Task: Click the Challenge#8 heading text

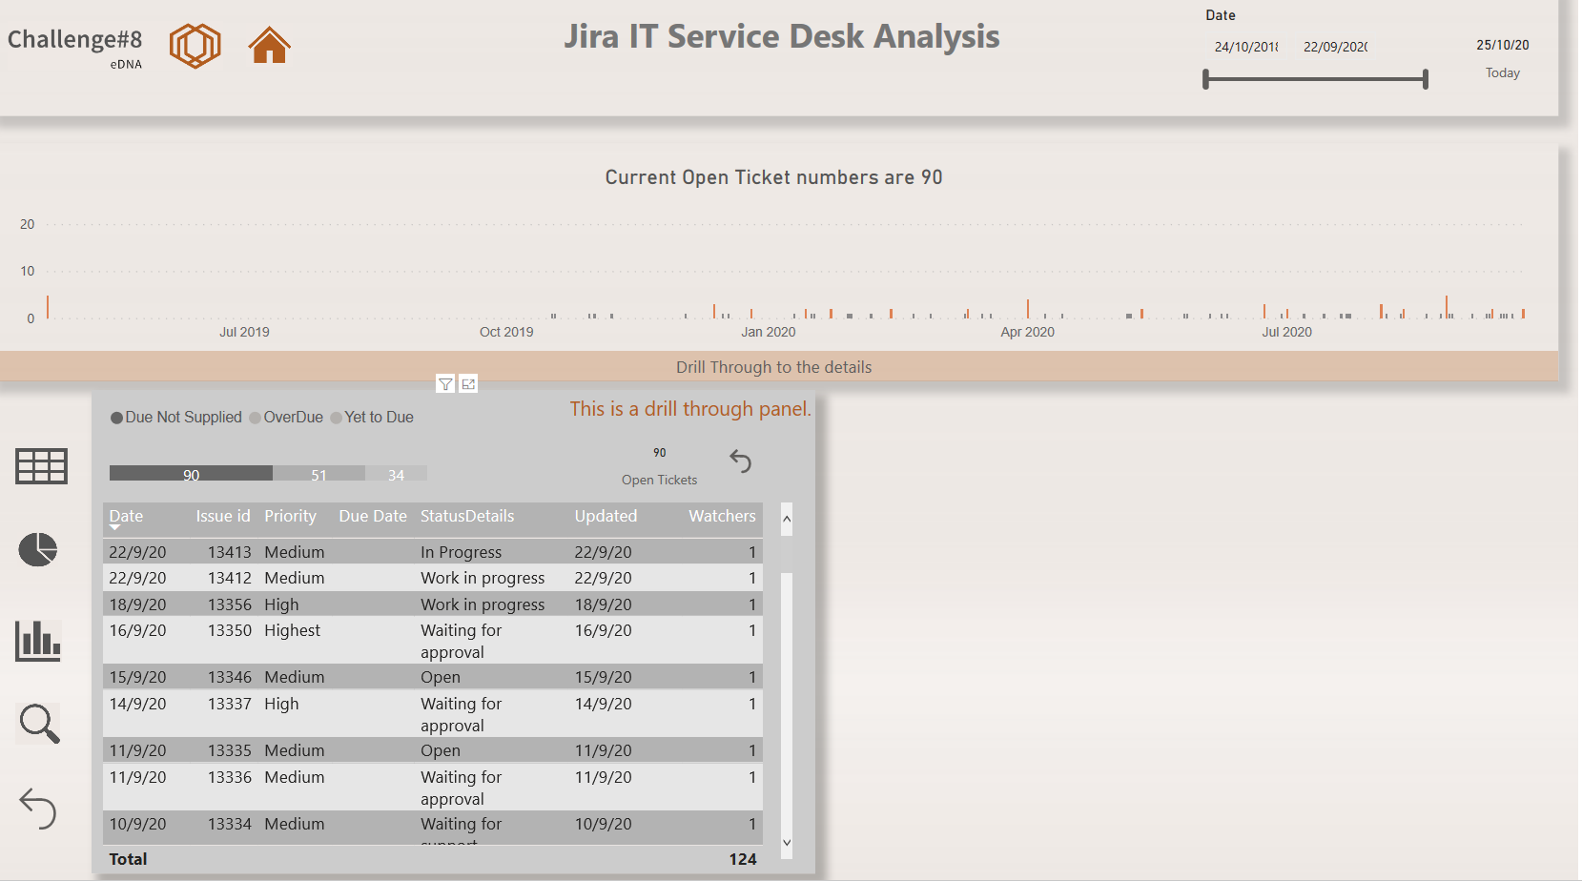Action: click(74, 39)
